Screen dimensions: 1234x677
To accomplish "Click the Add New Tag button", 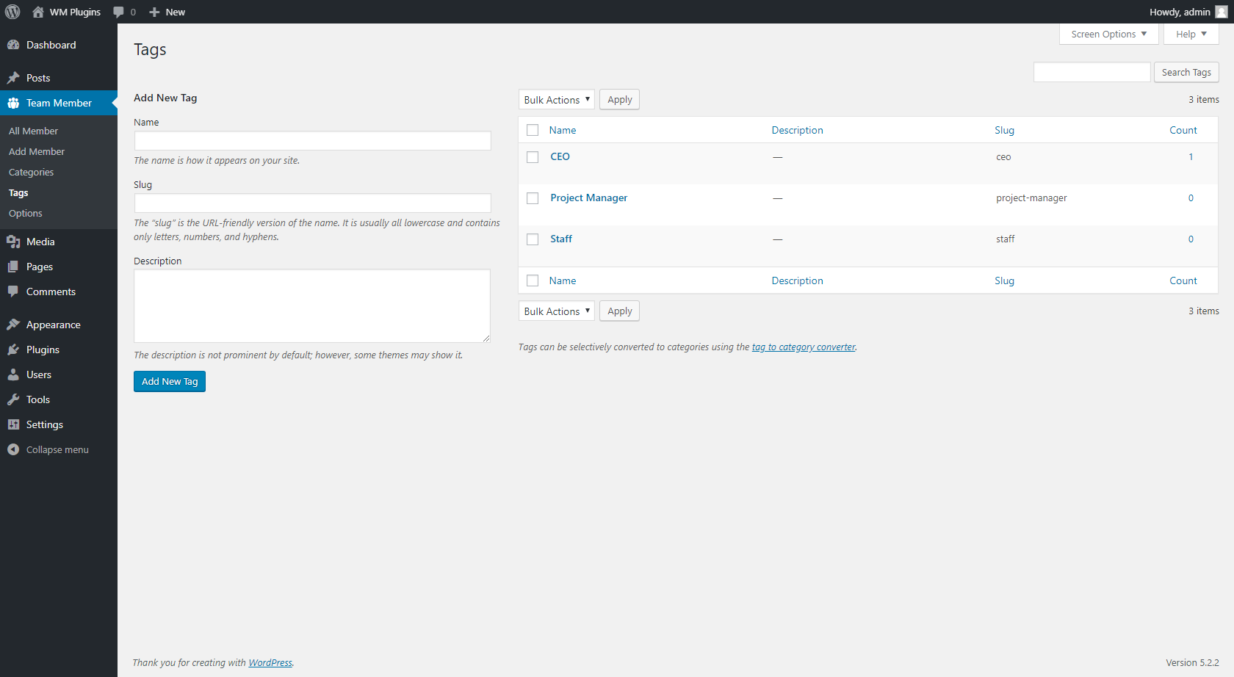I will point(170,381).
